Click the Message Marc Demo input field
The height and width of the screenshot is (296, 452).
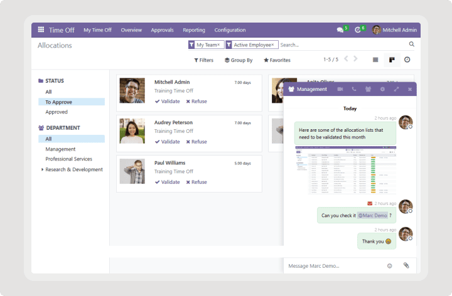333,266
